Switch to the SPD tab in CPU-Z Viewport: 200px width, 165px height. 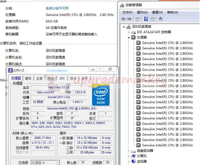[62, 78]
